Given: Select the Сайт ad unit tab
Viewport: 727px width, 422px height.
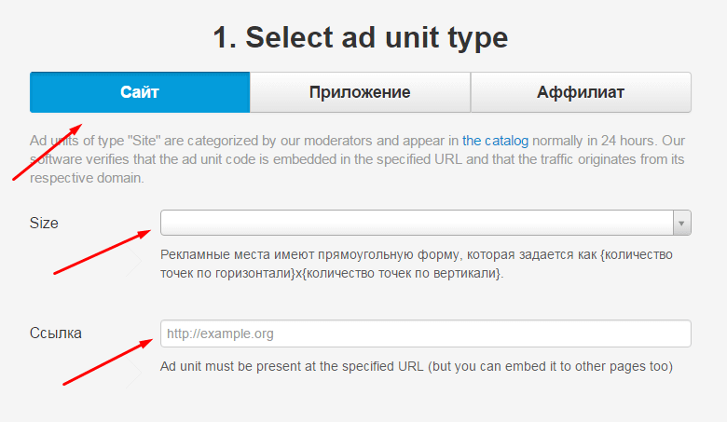Looking at the screenshot, I should point(140,92).
